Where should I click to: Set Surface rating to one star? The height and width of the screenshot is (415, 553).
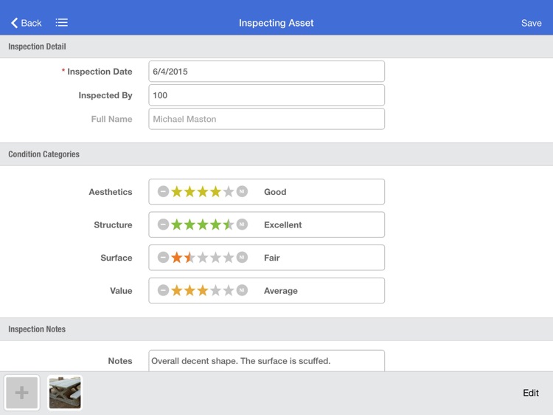(x=177, y=257)
